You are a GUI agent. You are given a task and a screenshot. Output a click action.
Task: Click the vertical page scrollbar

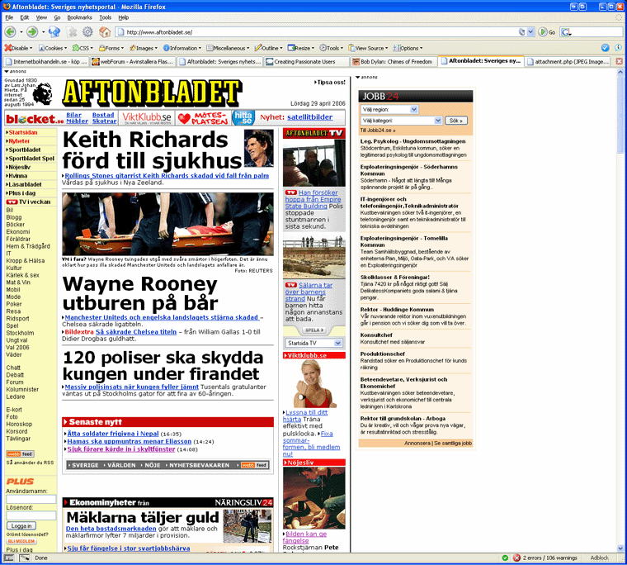coord(620,311)
